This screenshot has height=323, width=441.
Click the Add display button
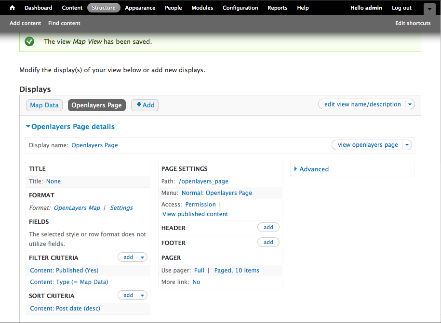[145, 105]
